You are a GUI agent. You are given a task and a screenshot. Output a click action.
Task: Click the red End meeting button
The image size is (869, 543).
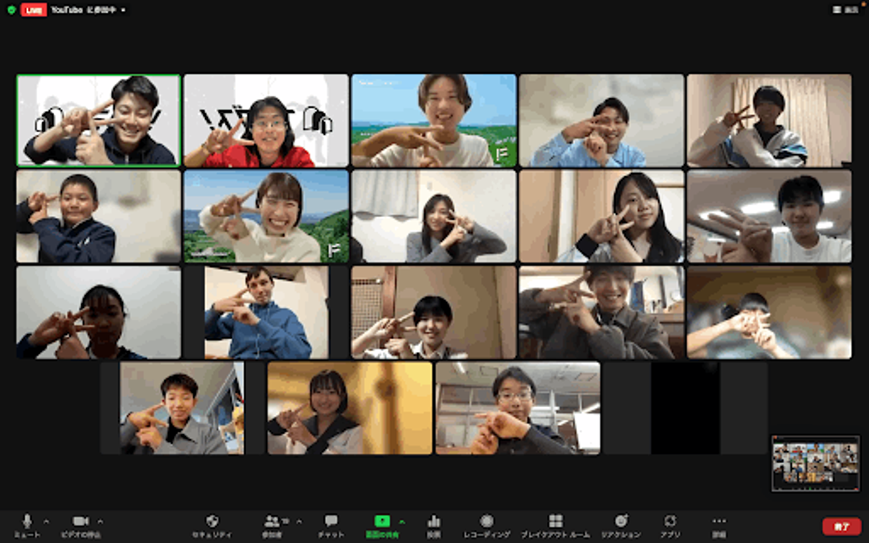[x=841, y=527]
